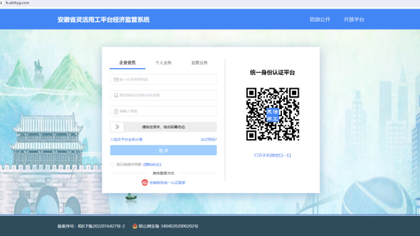
Task: Click the password lock icon
Action: [x=116, y=111]
